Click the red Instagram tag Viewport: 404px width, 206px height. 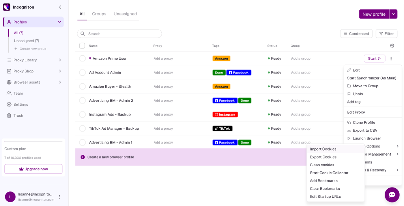click(x=225, y=114)
